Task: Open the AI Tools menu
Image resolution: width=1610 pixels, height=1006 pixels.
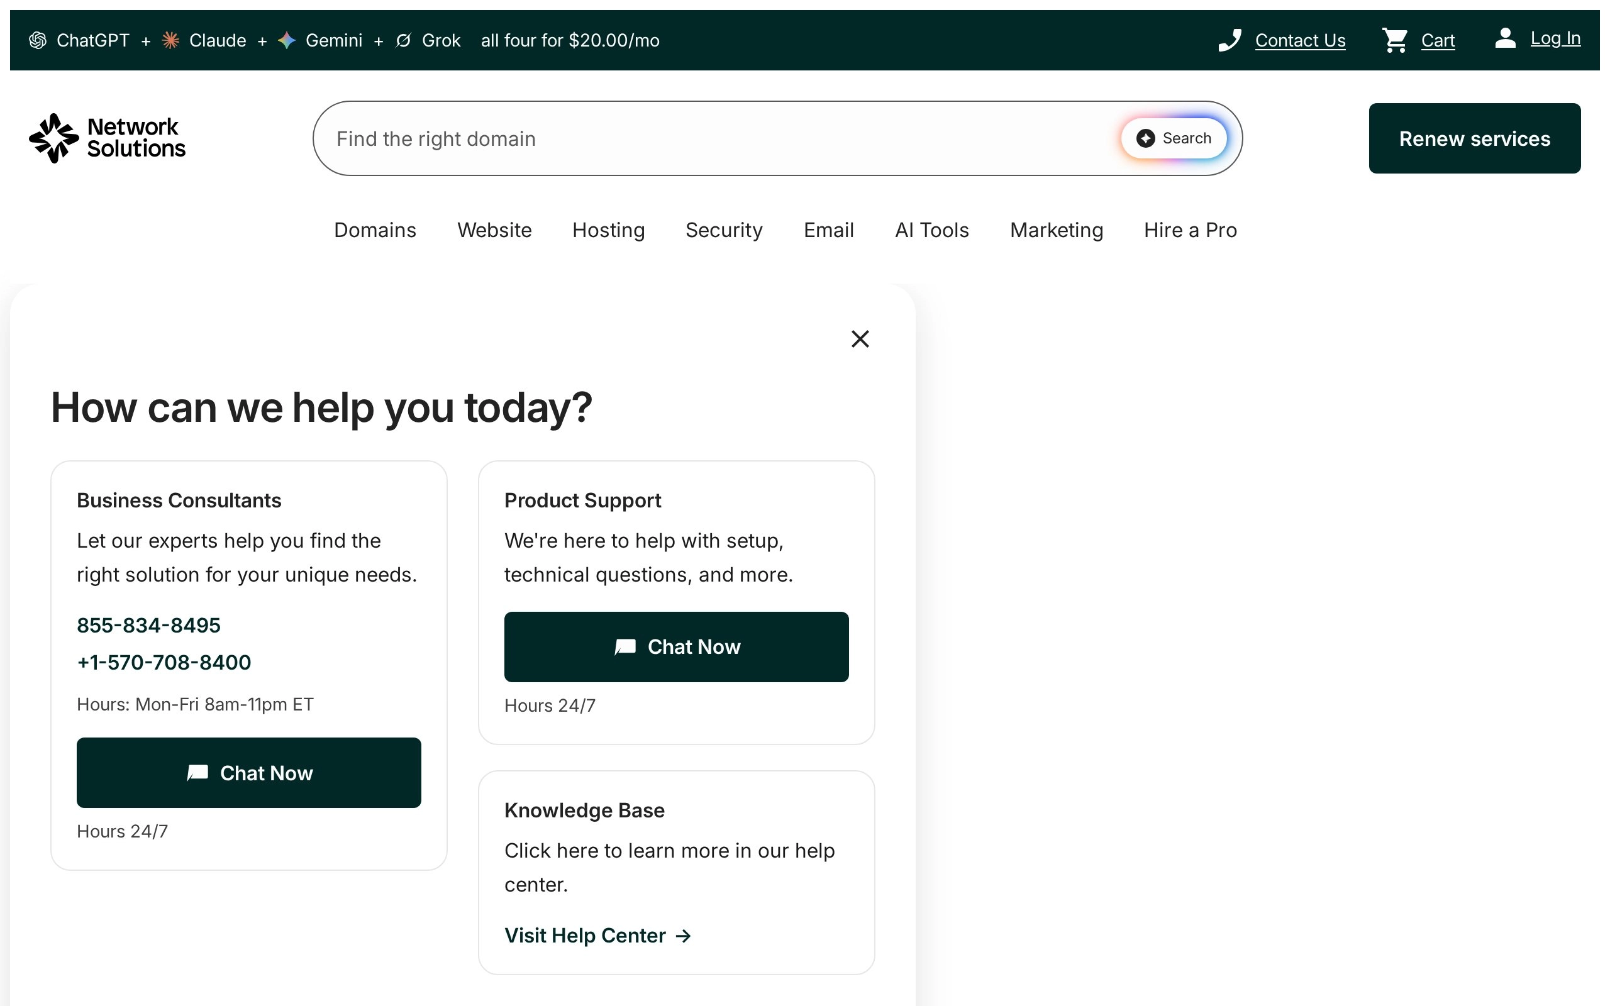Action: click(x=931, y=230)
